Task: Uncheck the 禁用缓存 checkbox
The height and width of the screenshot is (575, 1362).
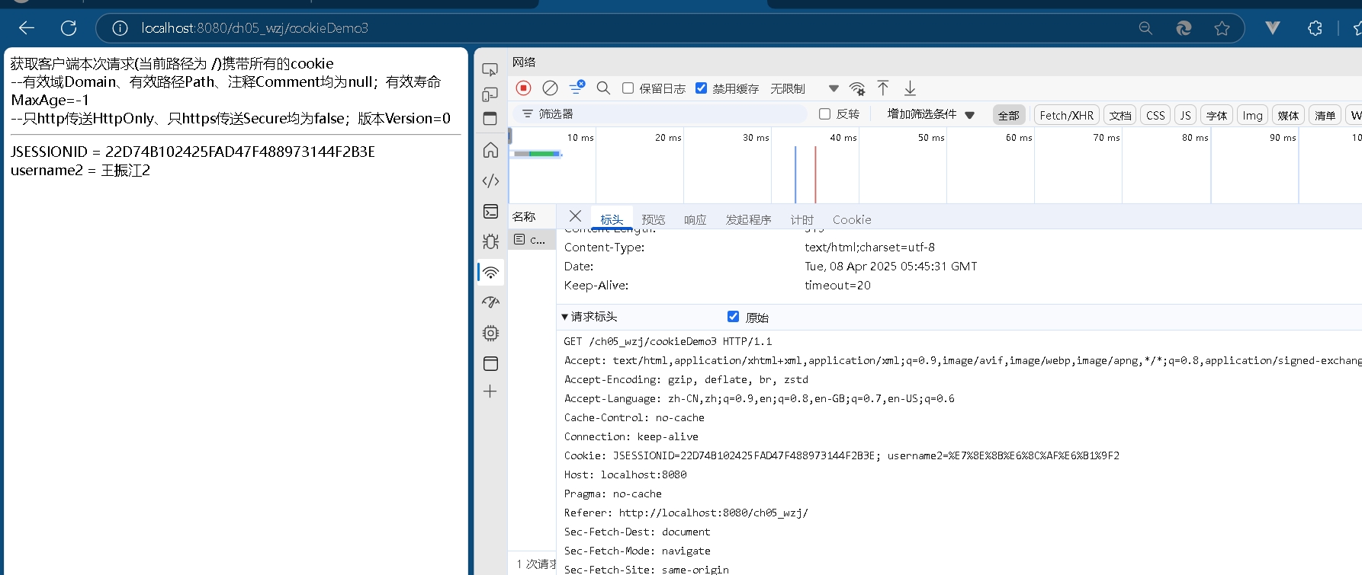Action: pyautogui.click(x=701, y=88)
